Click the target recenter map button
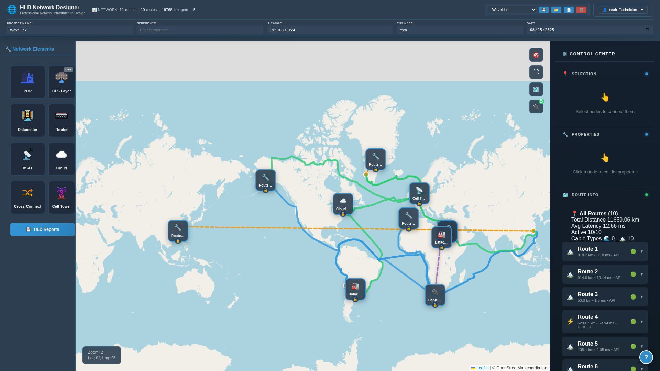660x371 pixels. pyautogui.click(x=536, y=55)
